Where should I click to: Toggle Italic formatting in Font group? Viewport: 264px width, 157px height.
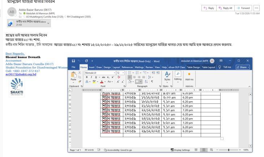point(92,77)
